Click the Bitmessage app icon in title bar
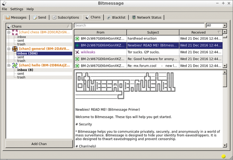 coord(4,3)
